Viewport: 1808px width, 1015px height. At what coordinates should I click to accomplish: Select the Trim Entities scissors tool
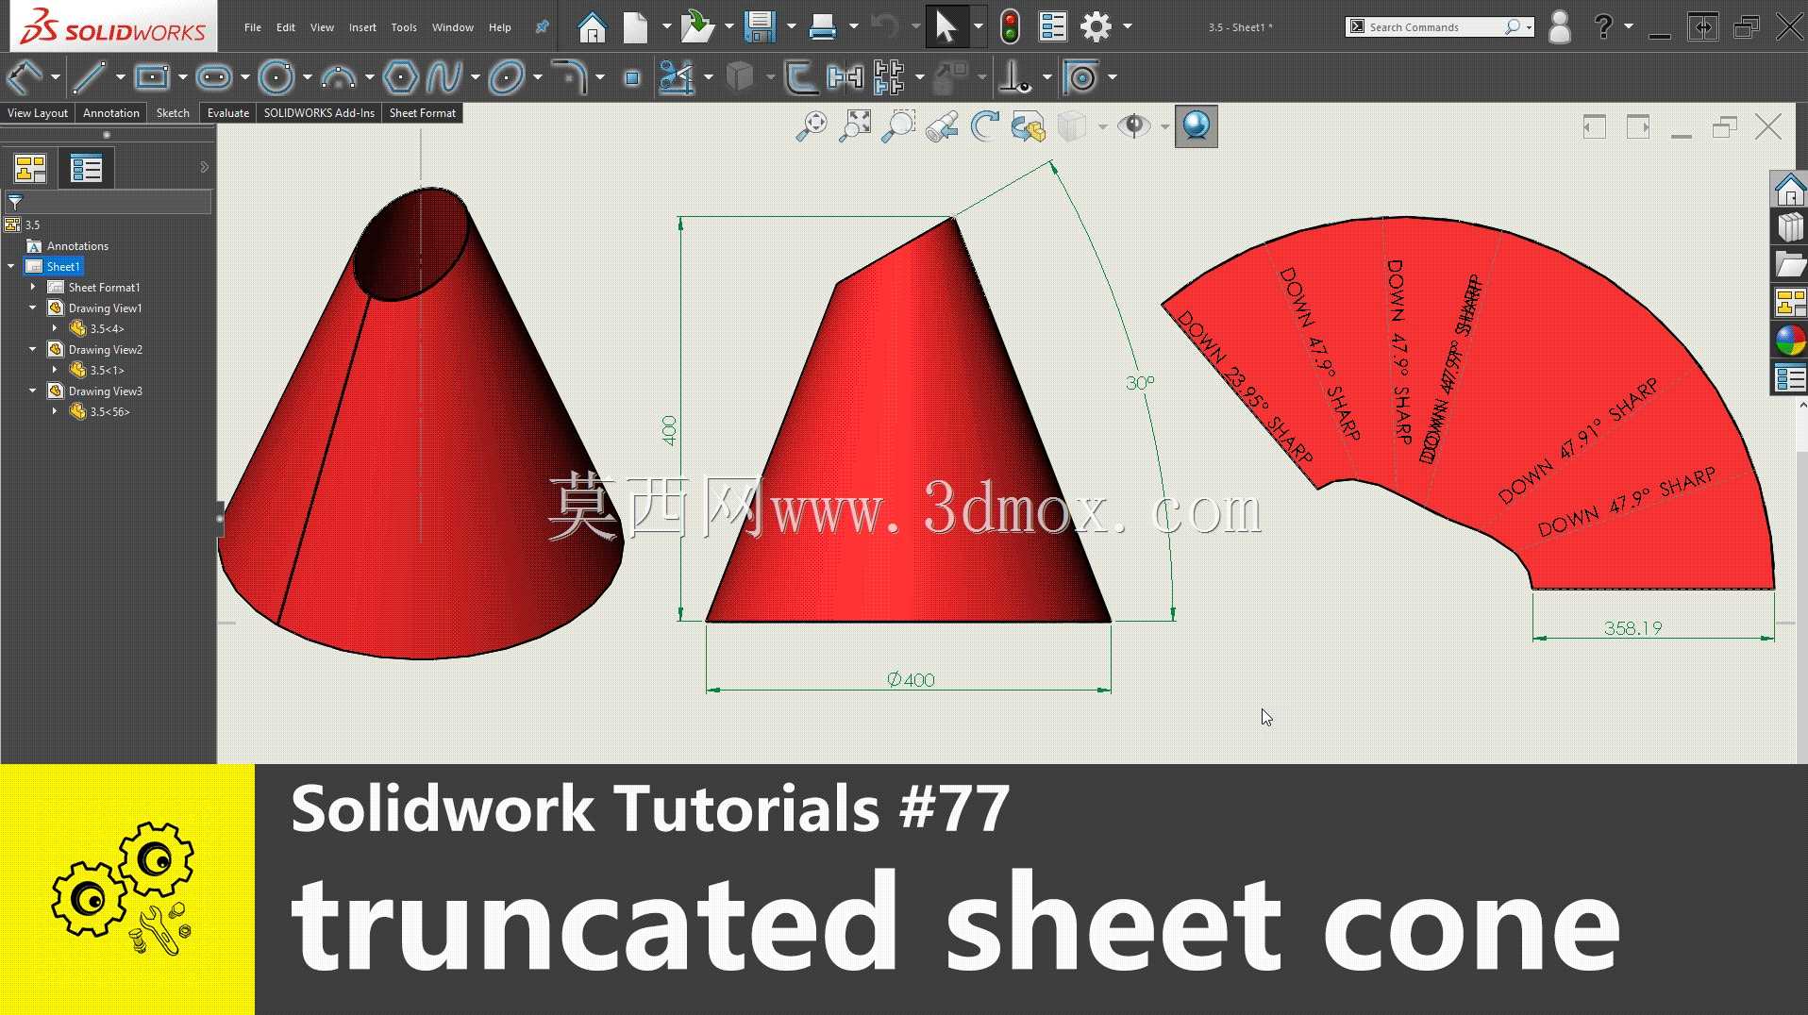coord(677,77)
